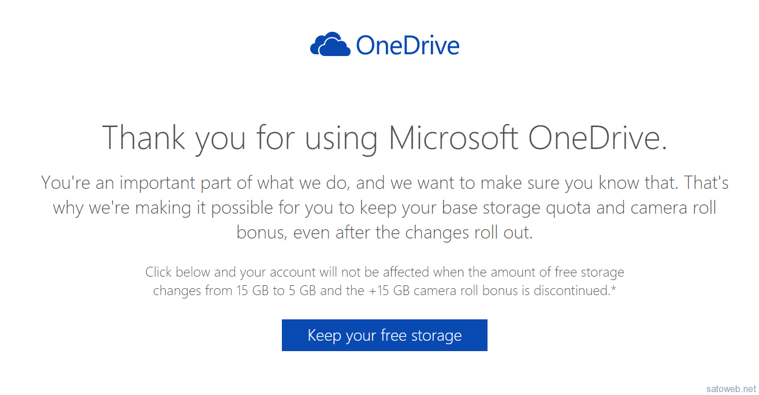
Task: Click the 15 GB to 5 GB text
Action: (x=276, y=290)
